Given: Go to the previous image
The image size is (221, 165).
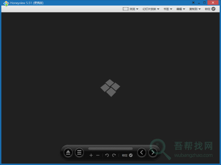Looking at the screenshot, I should point(141,152).
